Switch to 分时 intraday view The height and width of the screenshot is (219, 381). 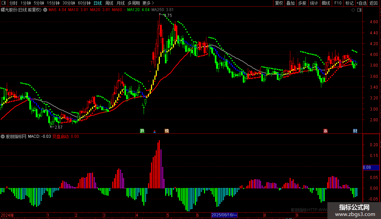[x=13, y=3]
